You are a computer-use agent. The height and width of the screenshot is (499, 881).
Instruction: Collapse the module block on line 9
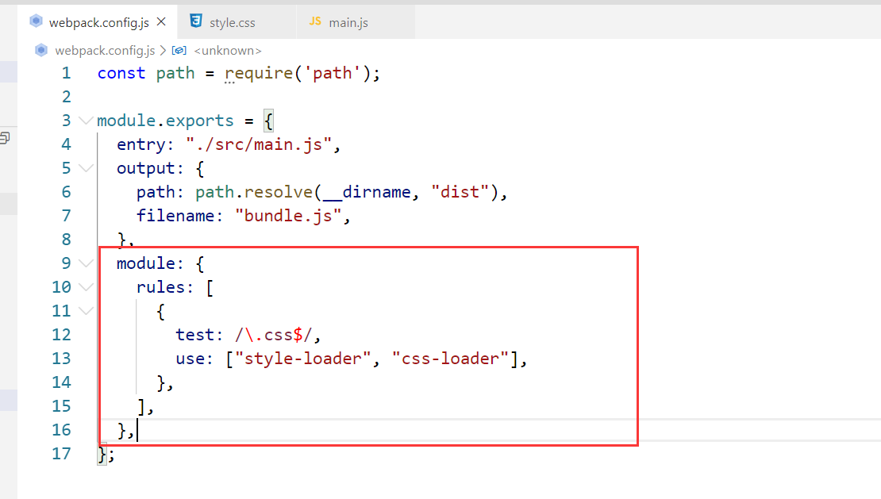[x=86, y=263]
